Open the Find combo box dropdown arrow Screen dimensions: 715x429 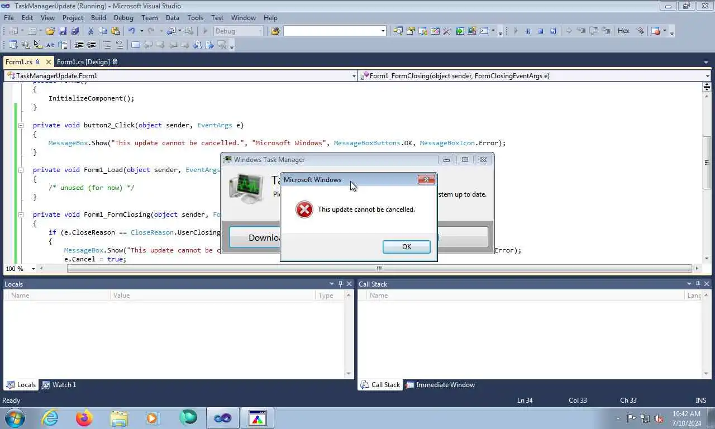383,31
